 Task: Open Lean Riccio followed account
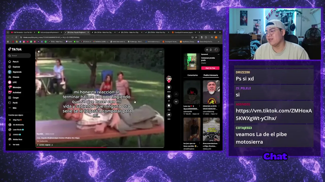point(16,130)
